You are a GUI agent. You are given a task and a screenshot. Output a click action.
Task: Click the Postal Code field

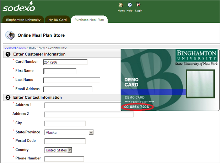pyautogui.click(x=65, y=141)
